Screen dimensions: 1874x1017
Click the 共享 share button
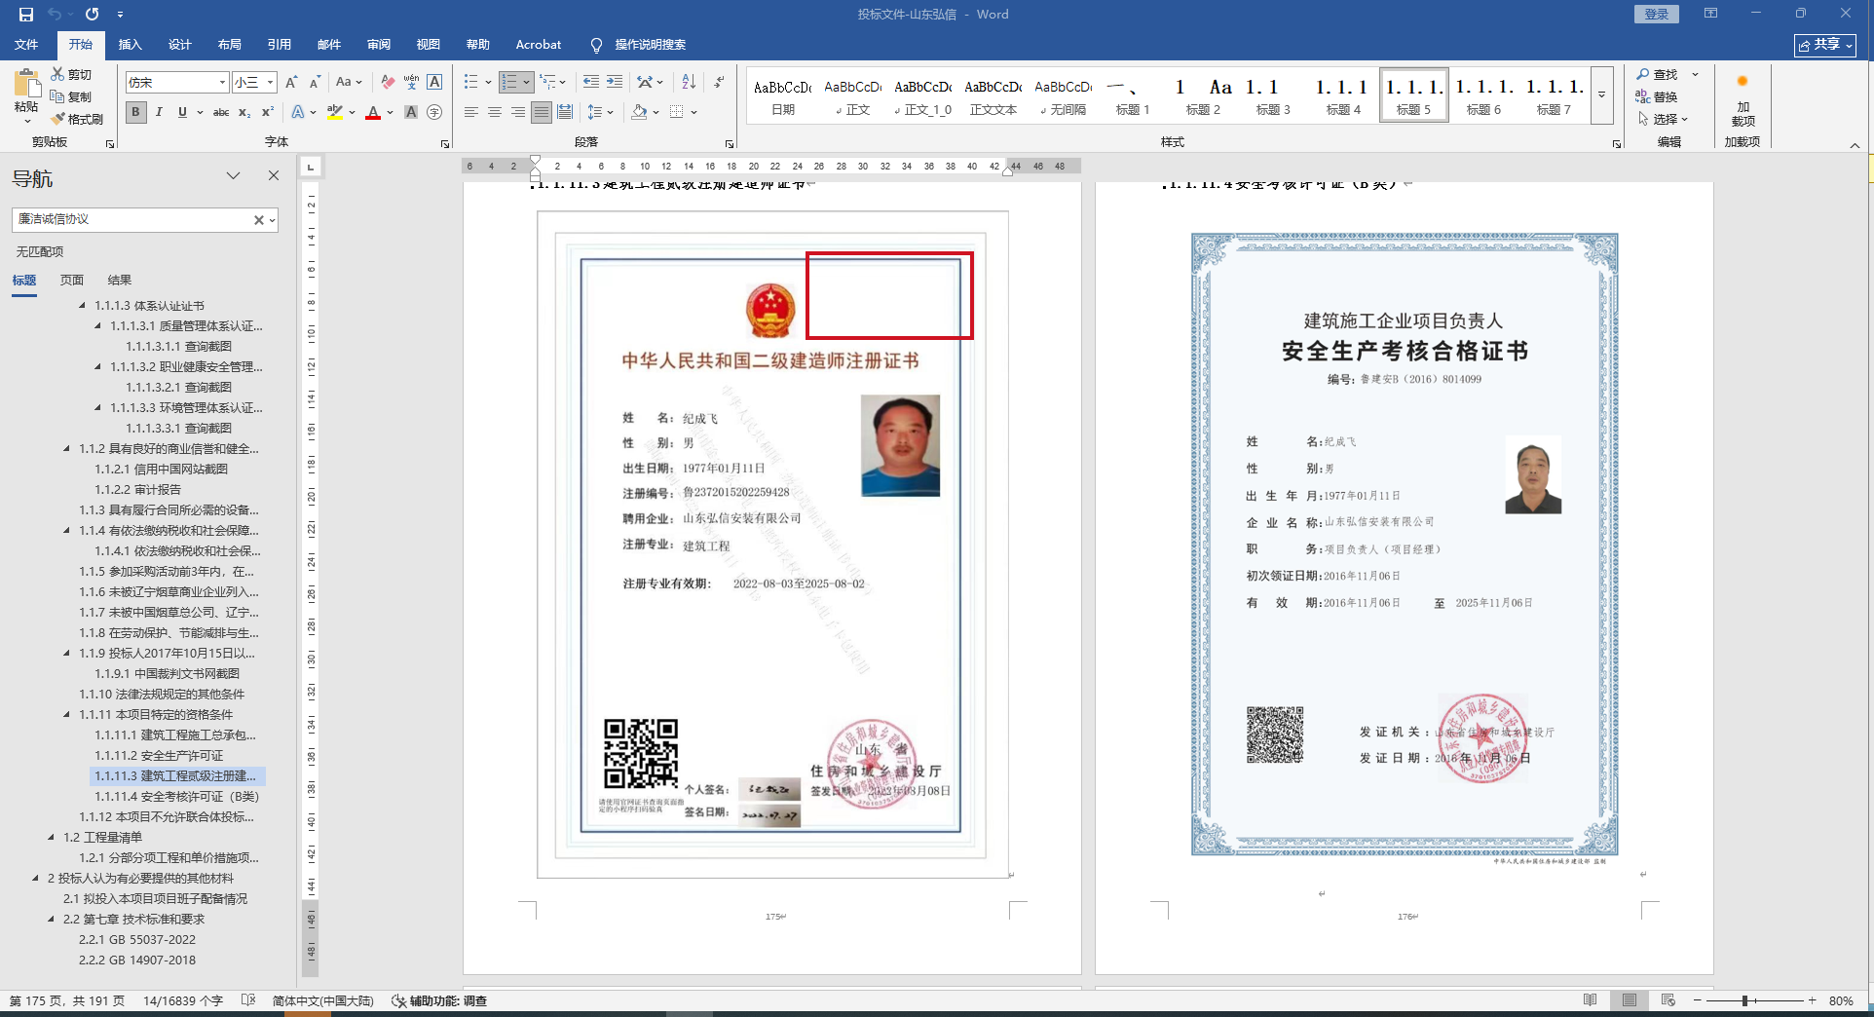pyautogui.click(x=1824, y=45)
